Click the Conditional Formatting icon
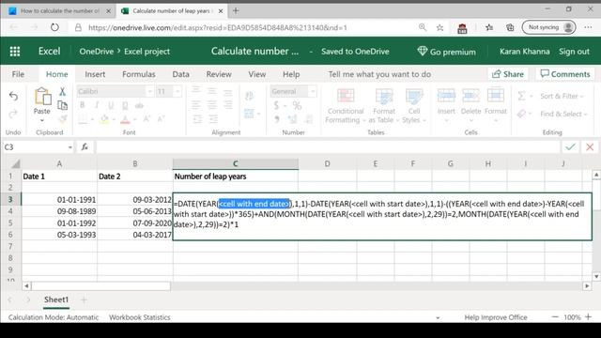This screenshot has height=338, width=601. 346,96
